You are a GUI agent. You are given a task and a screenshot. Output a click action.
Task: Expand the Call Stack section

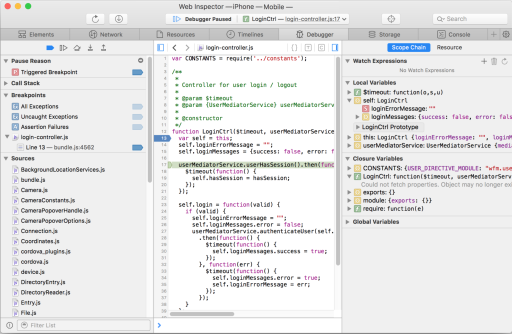[x=6, y=83]
